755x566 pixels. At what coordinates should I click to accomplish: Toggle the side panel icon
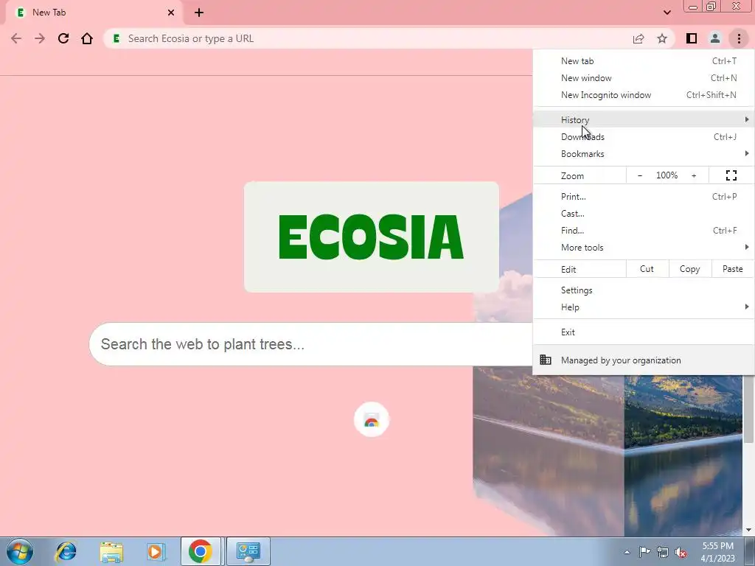point(692,38)
